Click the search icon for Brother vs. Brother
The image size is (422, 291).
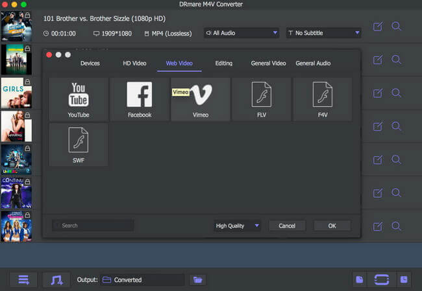(x=396, y=26)
